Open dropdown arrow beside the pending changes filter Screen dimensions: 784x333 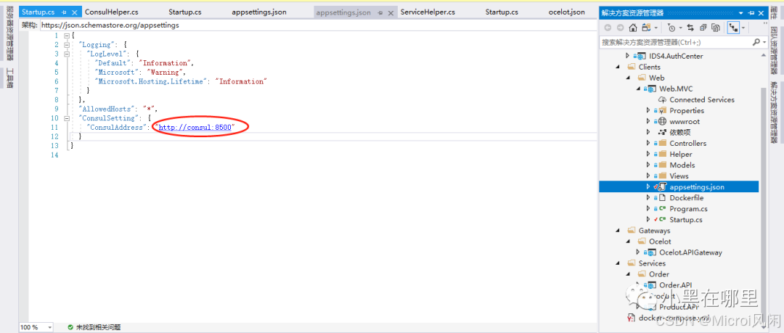[x=680, y=28]
